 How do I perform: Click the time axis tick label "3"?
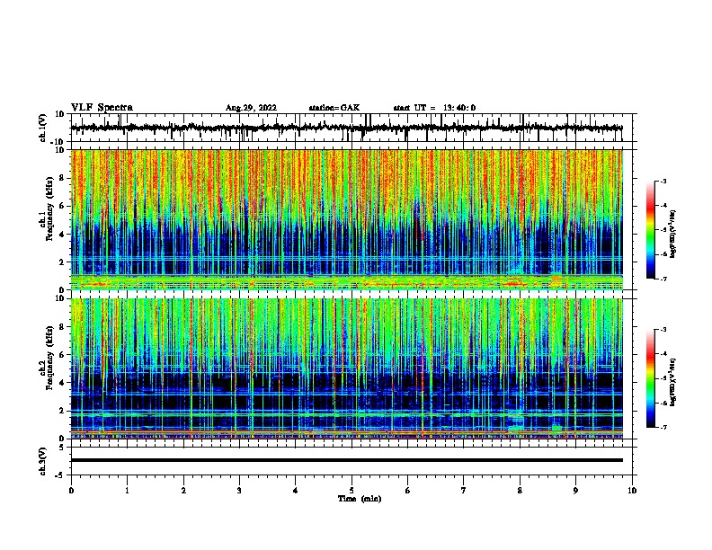[x=239, y=491]
